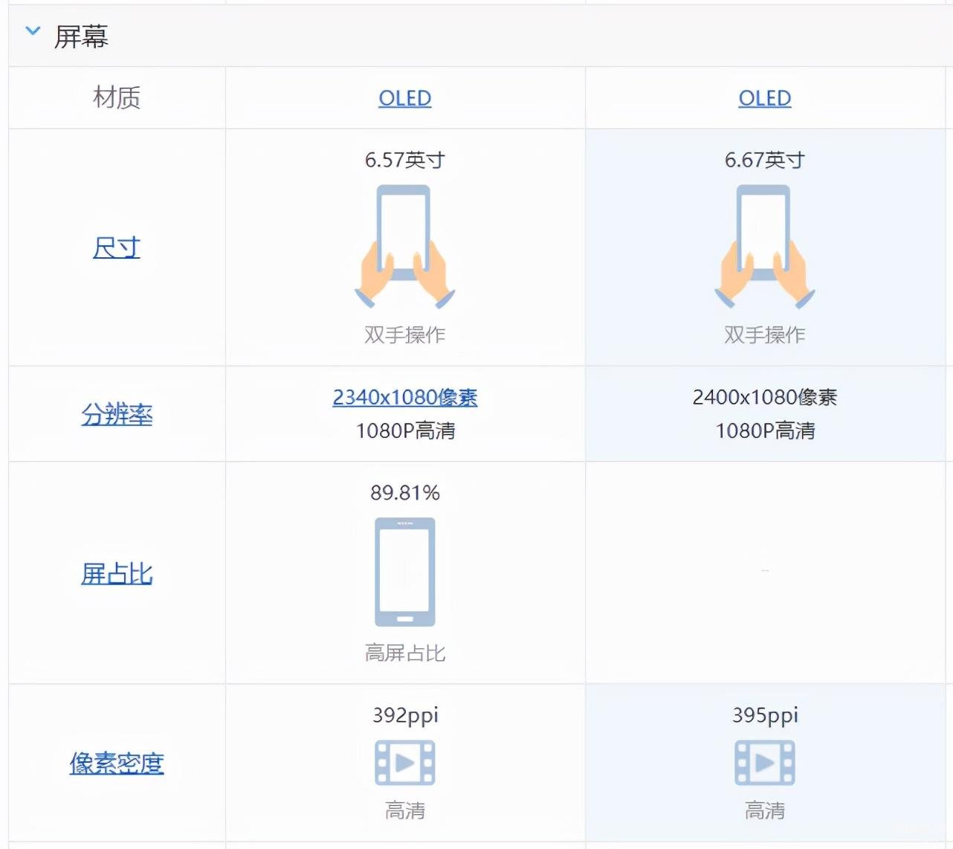The image size is (953, 849).
Task: Select the 材质 row label
Action: tap(117, 97)
